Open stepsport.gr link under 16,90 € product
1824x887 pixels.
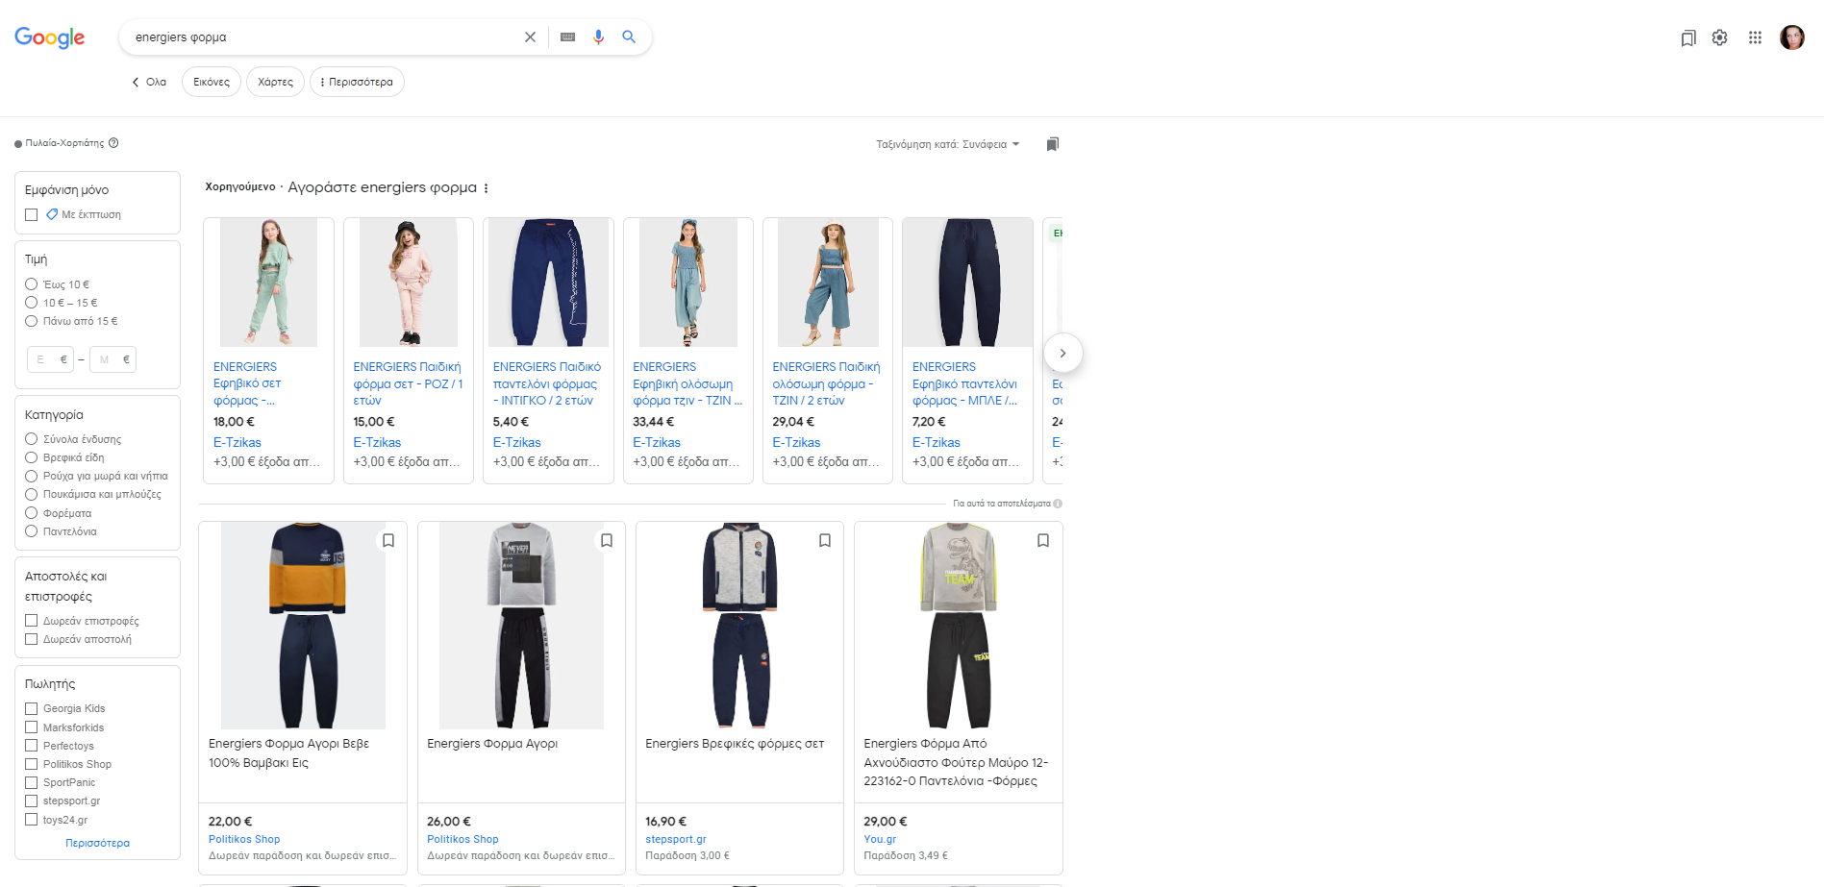point(676,839)
